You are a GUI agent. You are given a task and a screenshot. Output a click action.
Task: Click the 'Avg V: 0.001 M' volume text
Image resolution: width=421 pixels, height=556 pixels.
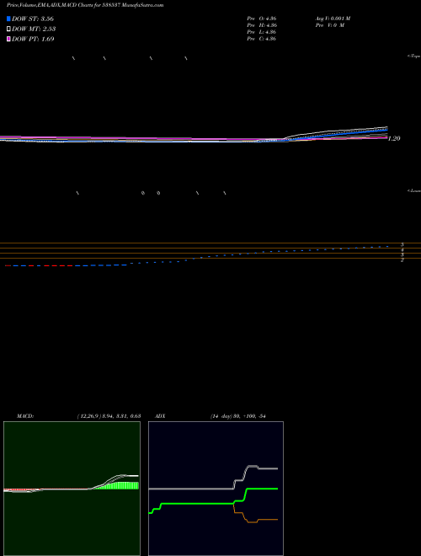[333, 19]
